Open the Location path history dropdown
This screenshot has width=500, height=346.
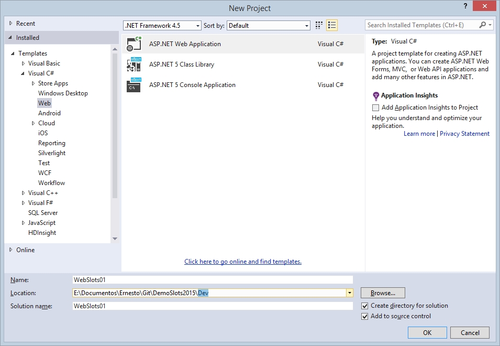click(350, 293)
